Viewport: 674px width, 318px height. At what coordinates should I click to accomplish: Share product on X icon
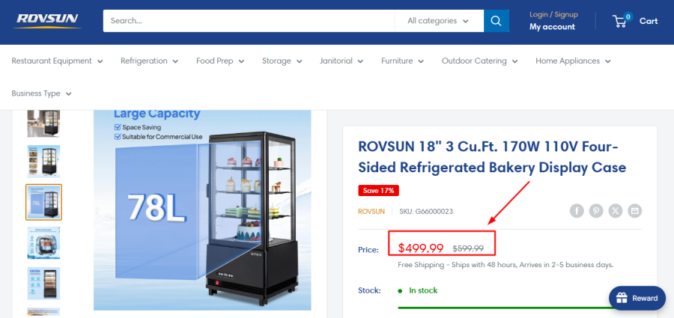click(x=616, y=211)
